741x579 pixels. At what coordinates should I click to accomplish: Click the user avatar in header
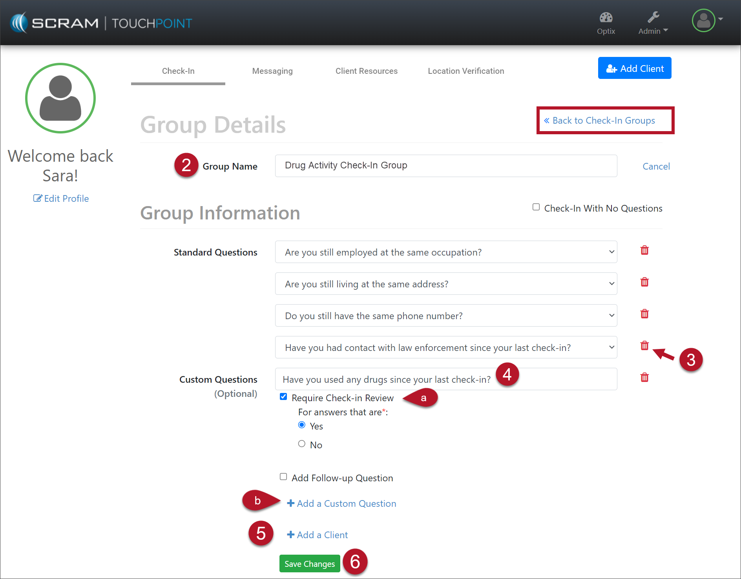[703, 20]
